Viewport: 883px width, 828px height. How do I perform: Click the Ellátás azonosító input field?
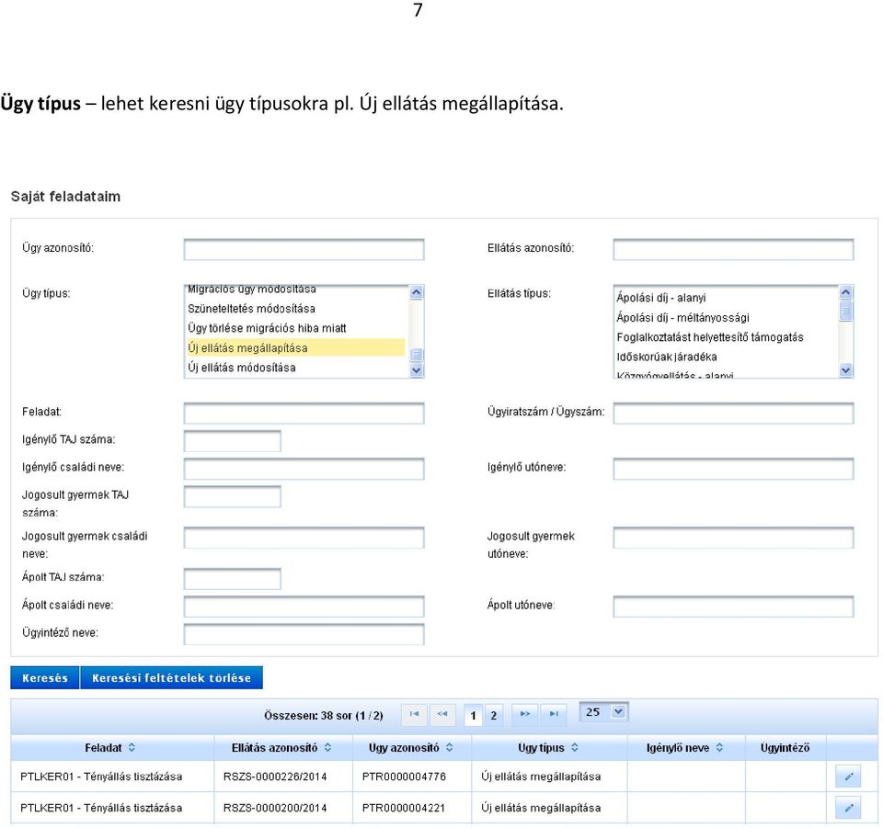[733, 249]
